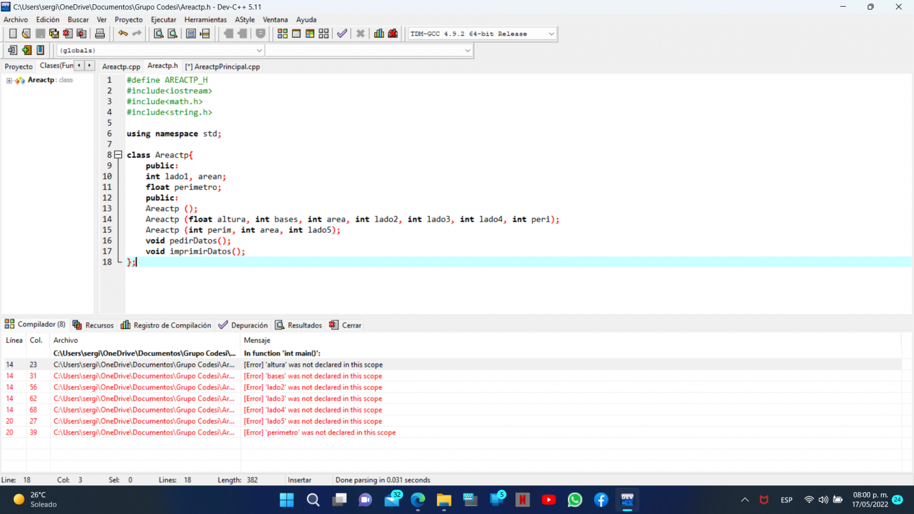Open the Archivo menu
This screenshot has width=914, height=514.
[16, 19]
